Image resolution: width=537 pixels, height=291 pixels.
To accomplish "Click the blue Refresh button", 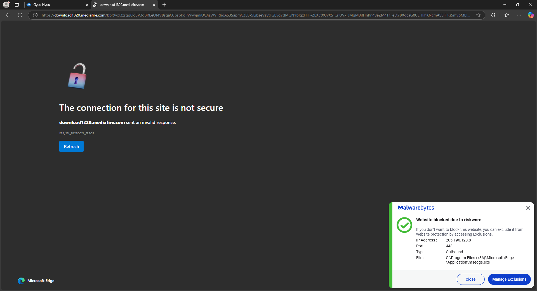I will click(71, 146).
